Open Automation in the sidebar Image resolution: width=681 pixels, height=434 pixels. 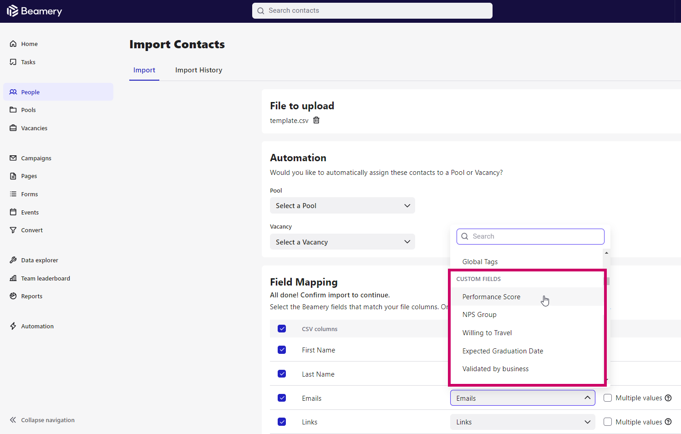[58, 327]
